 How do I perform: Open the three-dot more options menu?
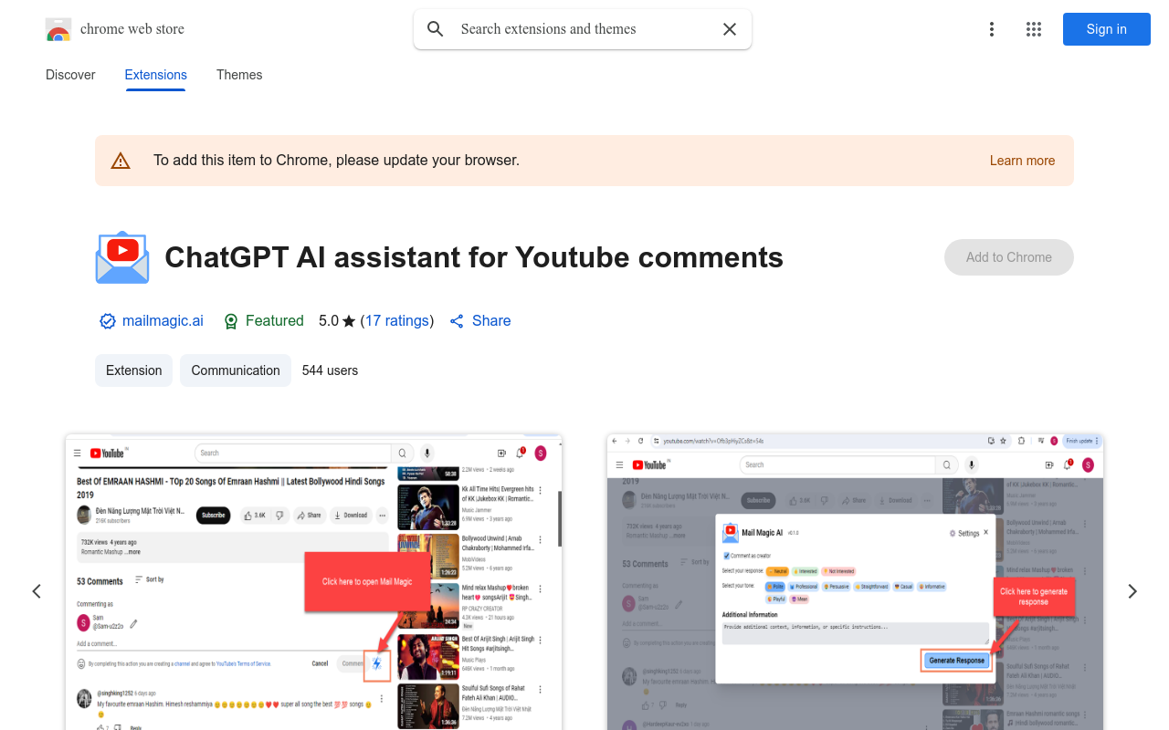[992, 29]
